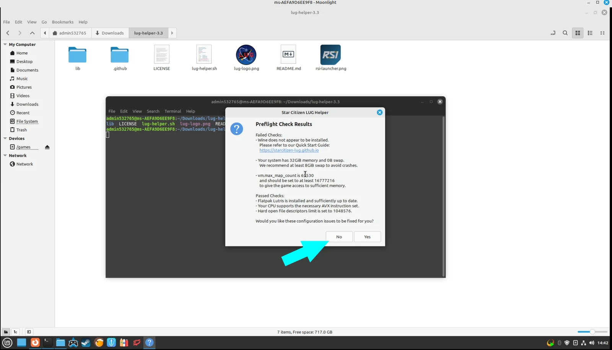Switch to list view

[590, 33]
